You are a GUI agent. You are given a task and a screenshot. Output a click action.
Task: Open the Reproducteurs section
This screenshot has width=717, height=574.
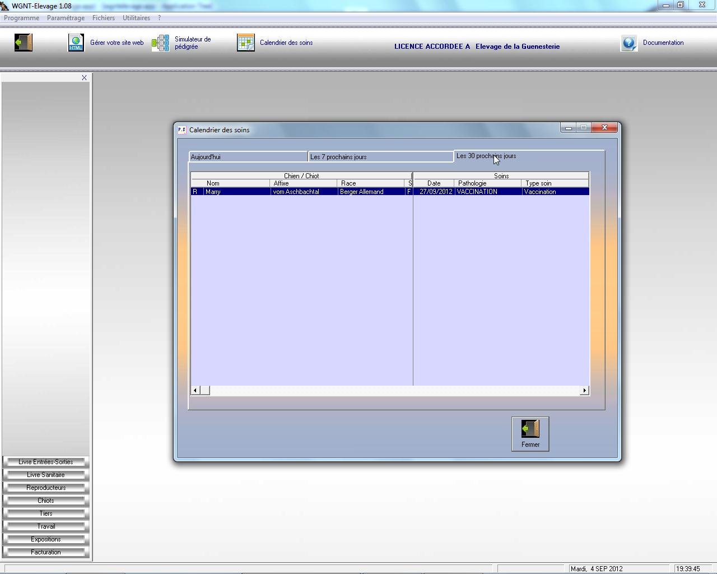click(x=46, y=488)
